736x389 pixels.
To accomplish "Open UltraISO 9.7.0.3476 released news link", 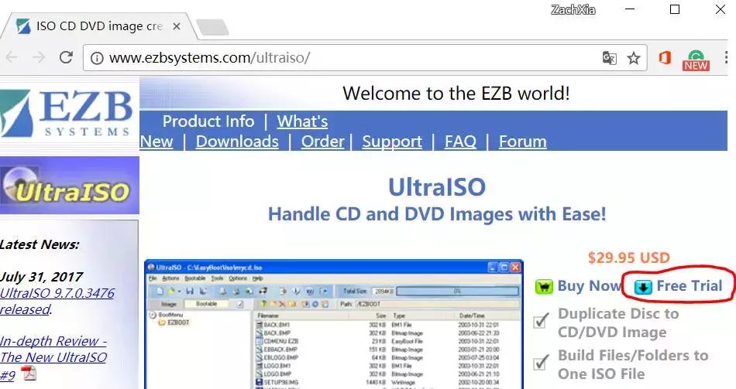I will (57, 302).
